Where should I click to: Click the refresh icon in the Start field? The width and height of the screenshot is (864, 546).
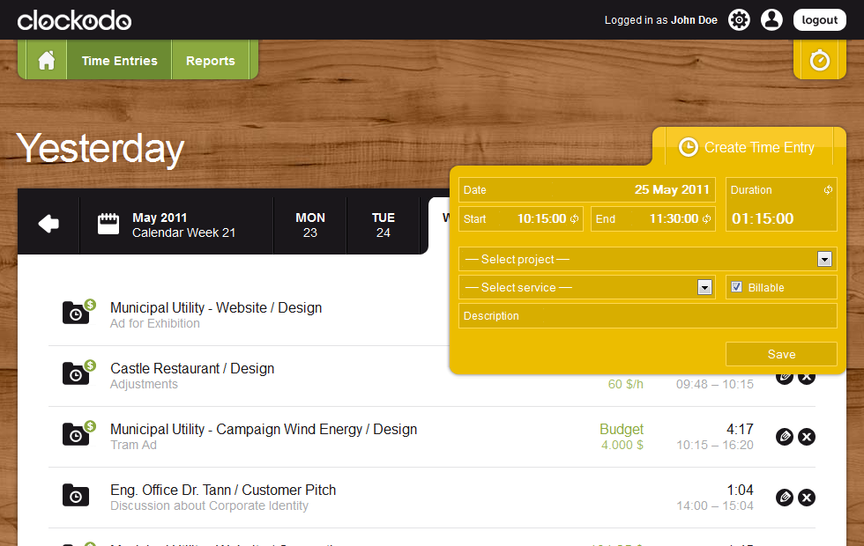point(574,218)
